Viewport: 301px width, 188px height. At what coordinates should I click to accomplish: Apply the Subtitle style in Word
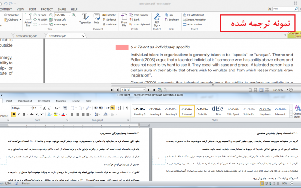(202, 111)
